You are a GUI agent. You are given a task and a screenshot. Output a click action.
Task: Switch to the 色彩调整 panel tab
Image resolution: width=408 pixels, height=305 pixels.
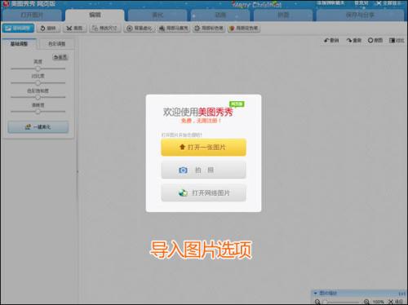(56, 44)
